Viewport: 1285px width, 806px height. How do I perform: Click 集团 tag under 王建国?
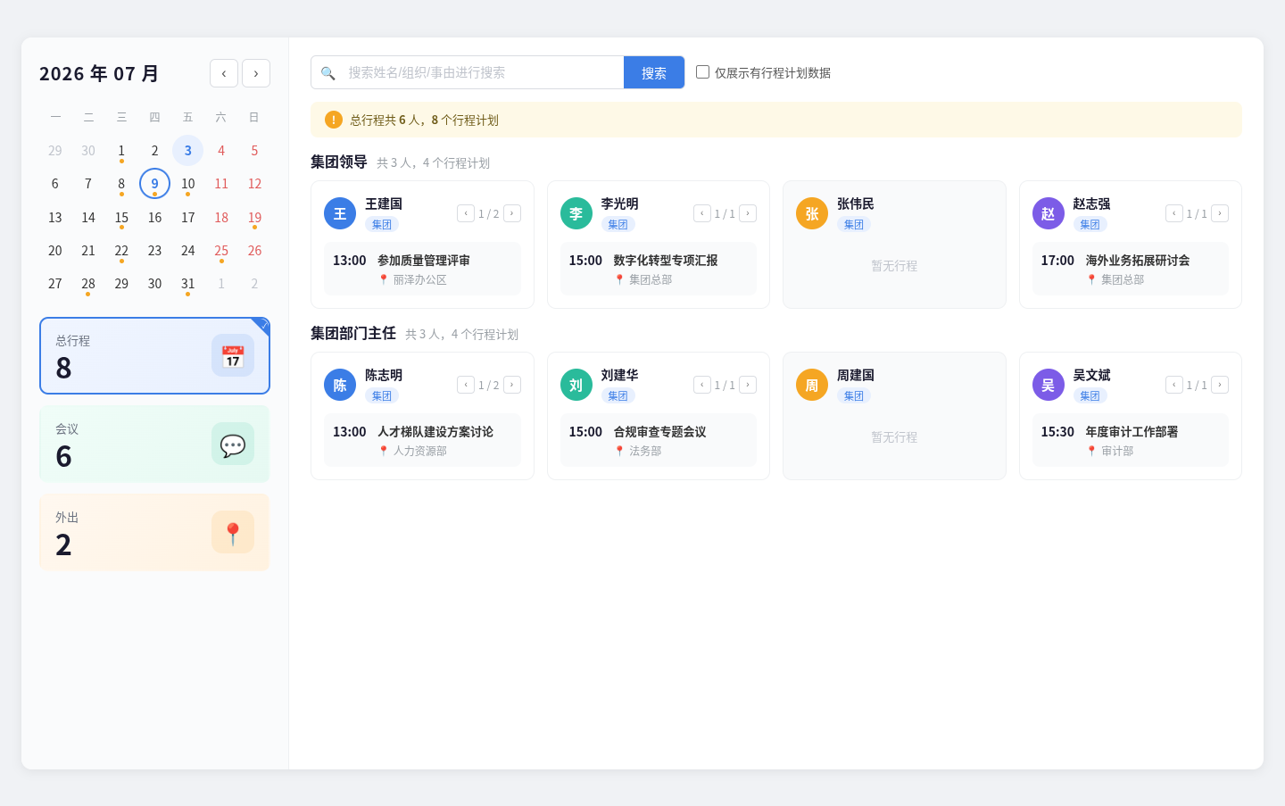click(382, 225)
